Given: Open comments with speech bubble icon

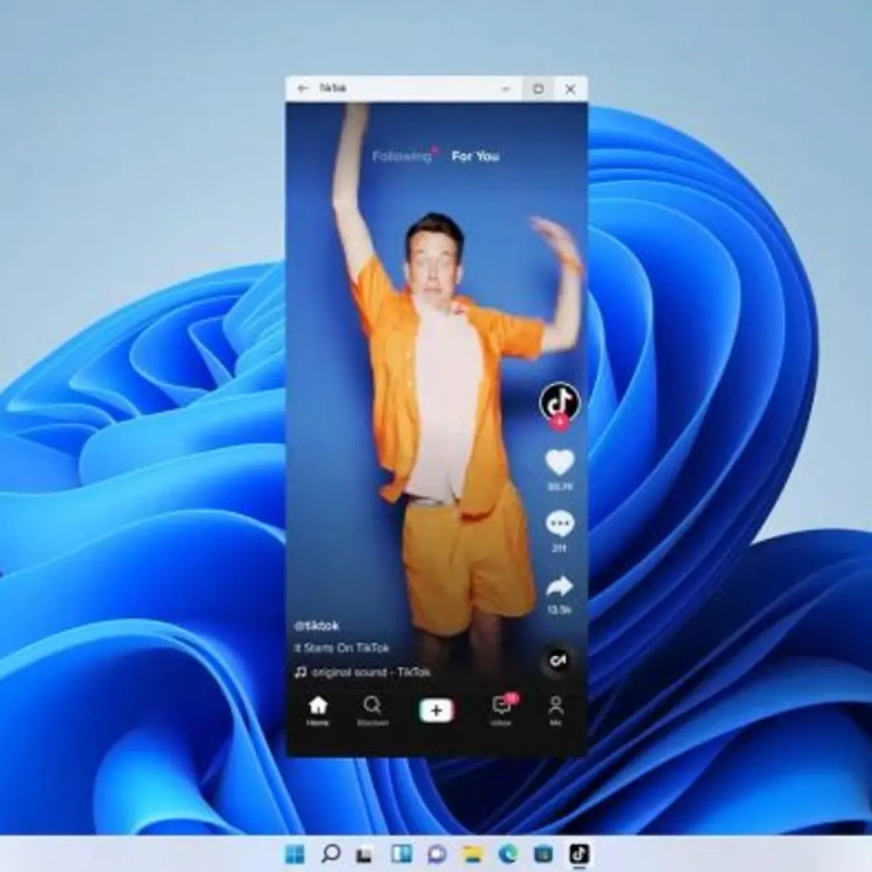Looking at the screenshot, I should coord(560,524).
